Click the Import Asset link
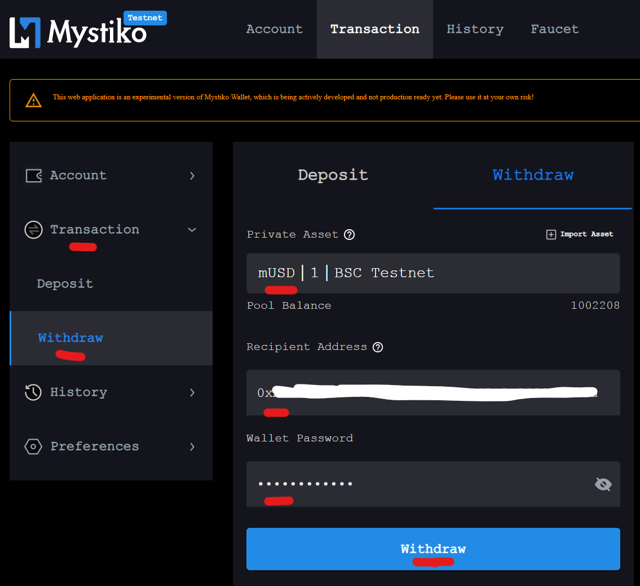The height and width of the screenshot is (586, 640). (580, 234)
